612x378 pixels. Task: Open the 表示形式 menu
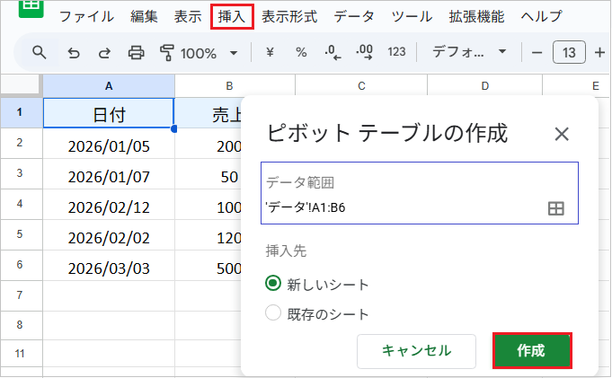point(289,17)
